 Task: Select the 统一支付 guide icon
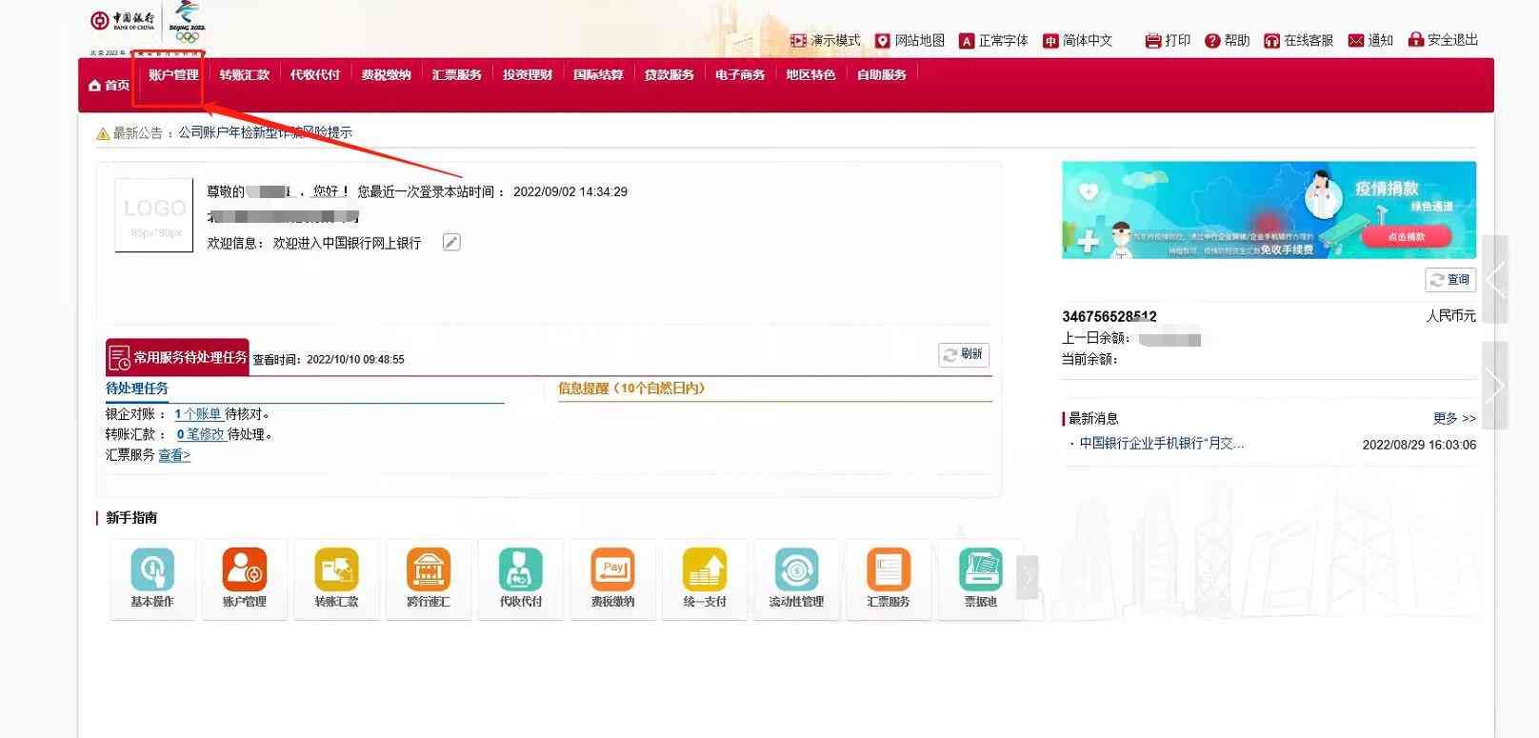705,570
